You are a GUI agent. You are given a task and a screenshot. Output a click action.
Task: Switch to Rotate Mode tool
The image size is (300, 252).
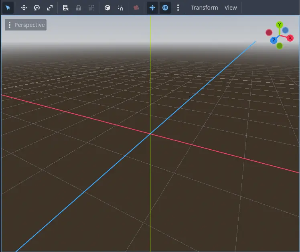tap(36, 8)
